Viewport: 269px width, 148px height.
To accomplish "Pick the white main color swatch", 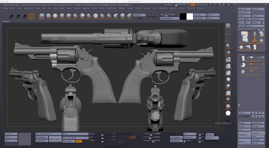I will (190, 17).
